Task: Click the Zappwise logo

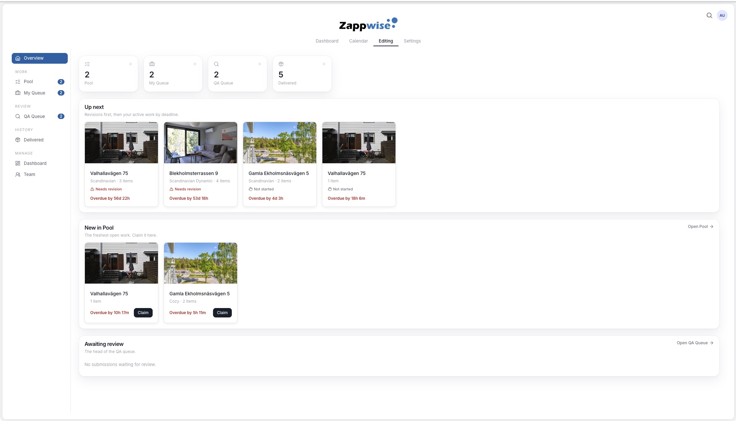Action: [x=368, y=24]
